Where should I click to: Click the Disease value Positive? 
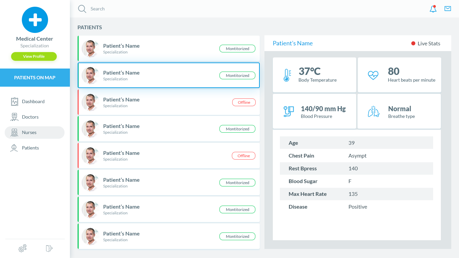pyautogui.click(x=358, y=207)
